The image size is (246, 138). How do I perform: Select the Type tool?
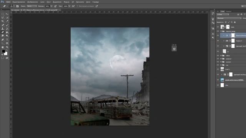[7, 40]
